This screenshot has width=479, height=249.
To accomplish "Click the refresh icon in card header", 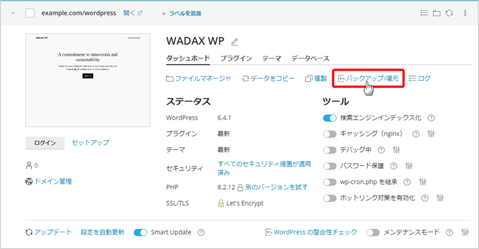I will coord(449,13).
